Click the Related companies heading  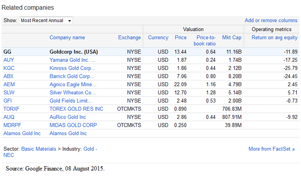click(x=28, y=8)
